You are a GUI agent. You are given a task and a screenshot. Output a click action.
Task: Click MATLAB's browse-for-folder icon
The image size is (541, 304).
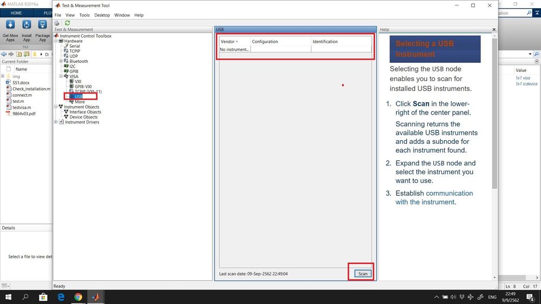click(27, 54)
